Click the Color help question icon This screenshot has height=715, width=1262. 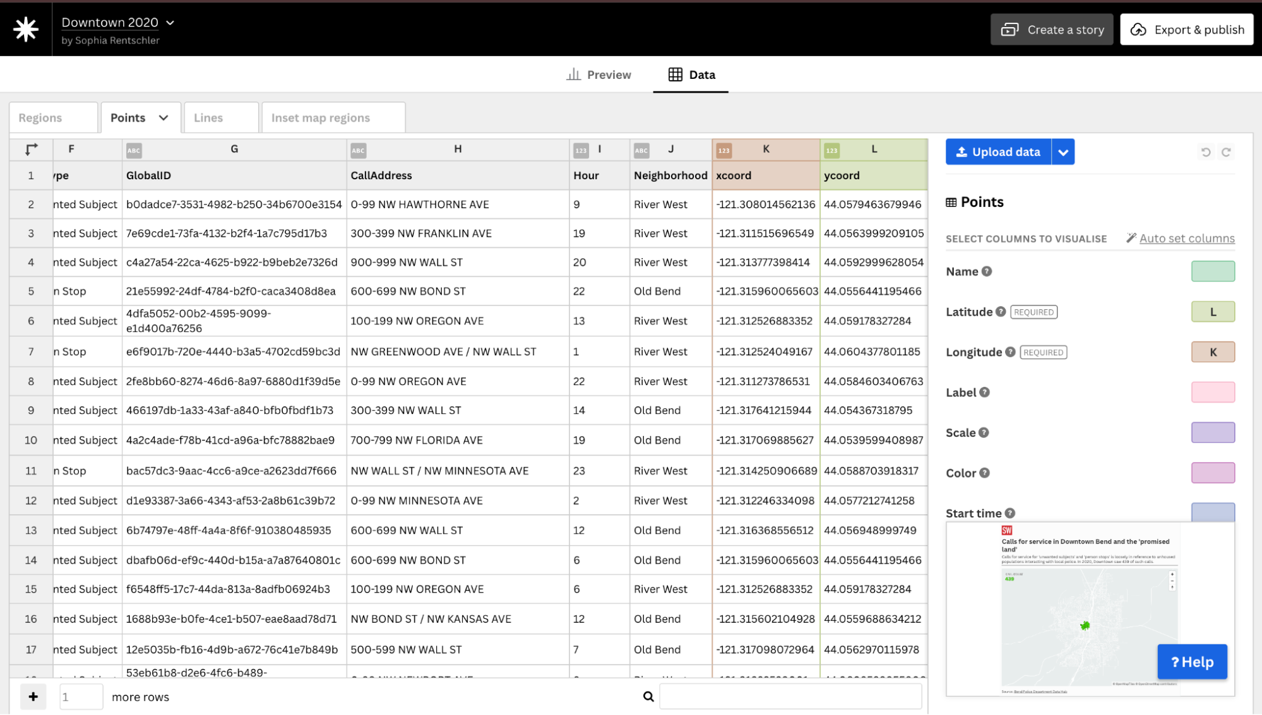coord(984,473)
